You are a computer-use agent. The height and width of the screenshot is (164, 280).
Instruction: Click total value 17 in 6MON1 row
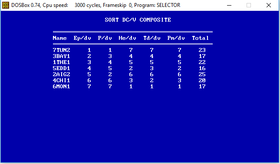[202, 87]
